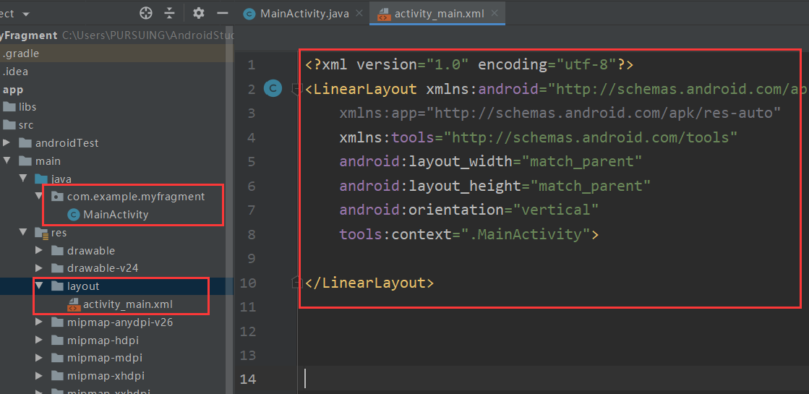Click the closing LinearLayout tag
Screen dimensions: 809x394
tap(369, 283)
